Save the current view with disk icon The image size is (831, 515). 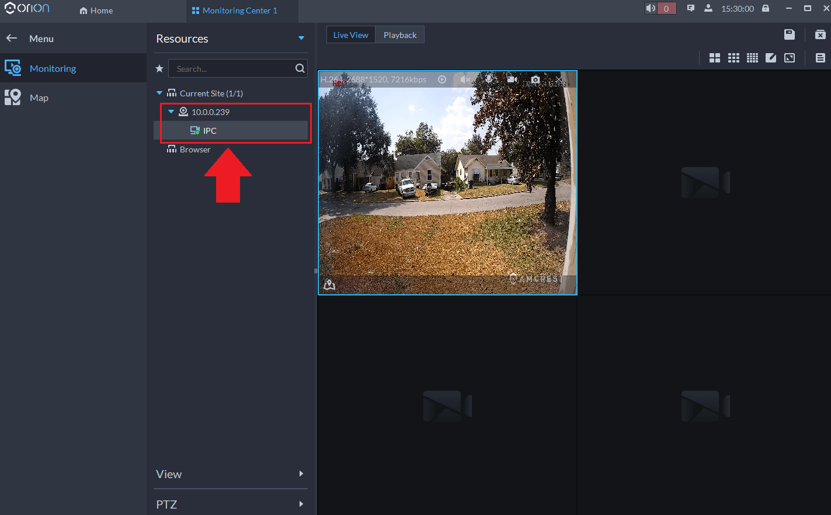[789, 34]
